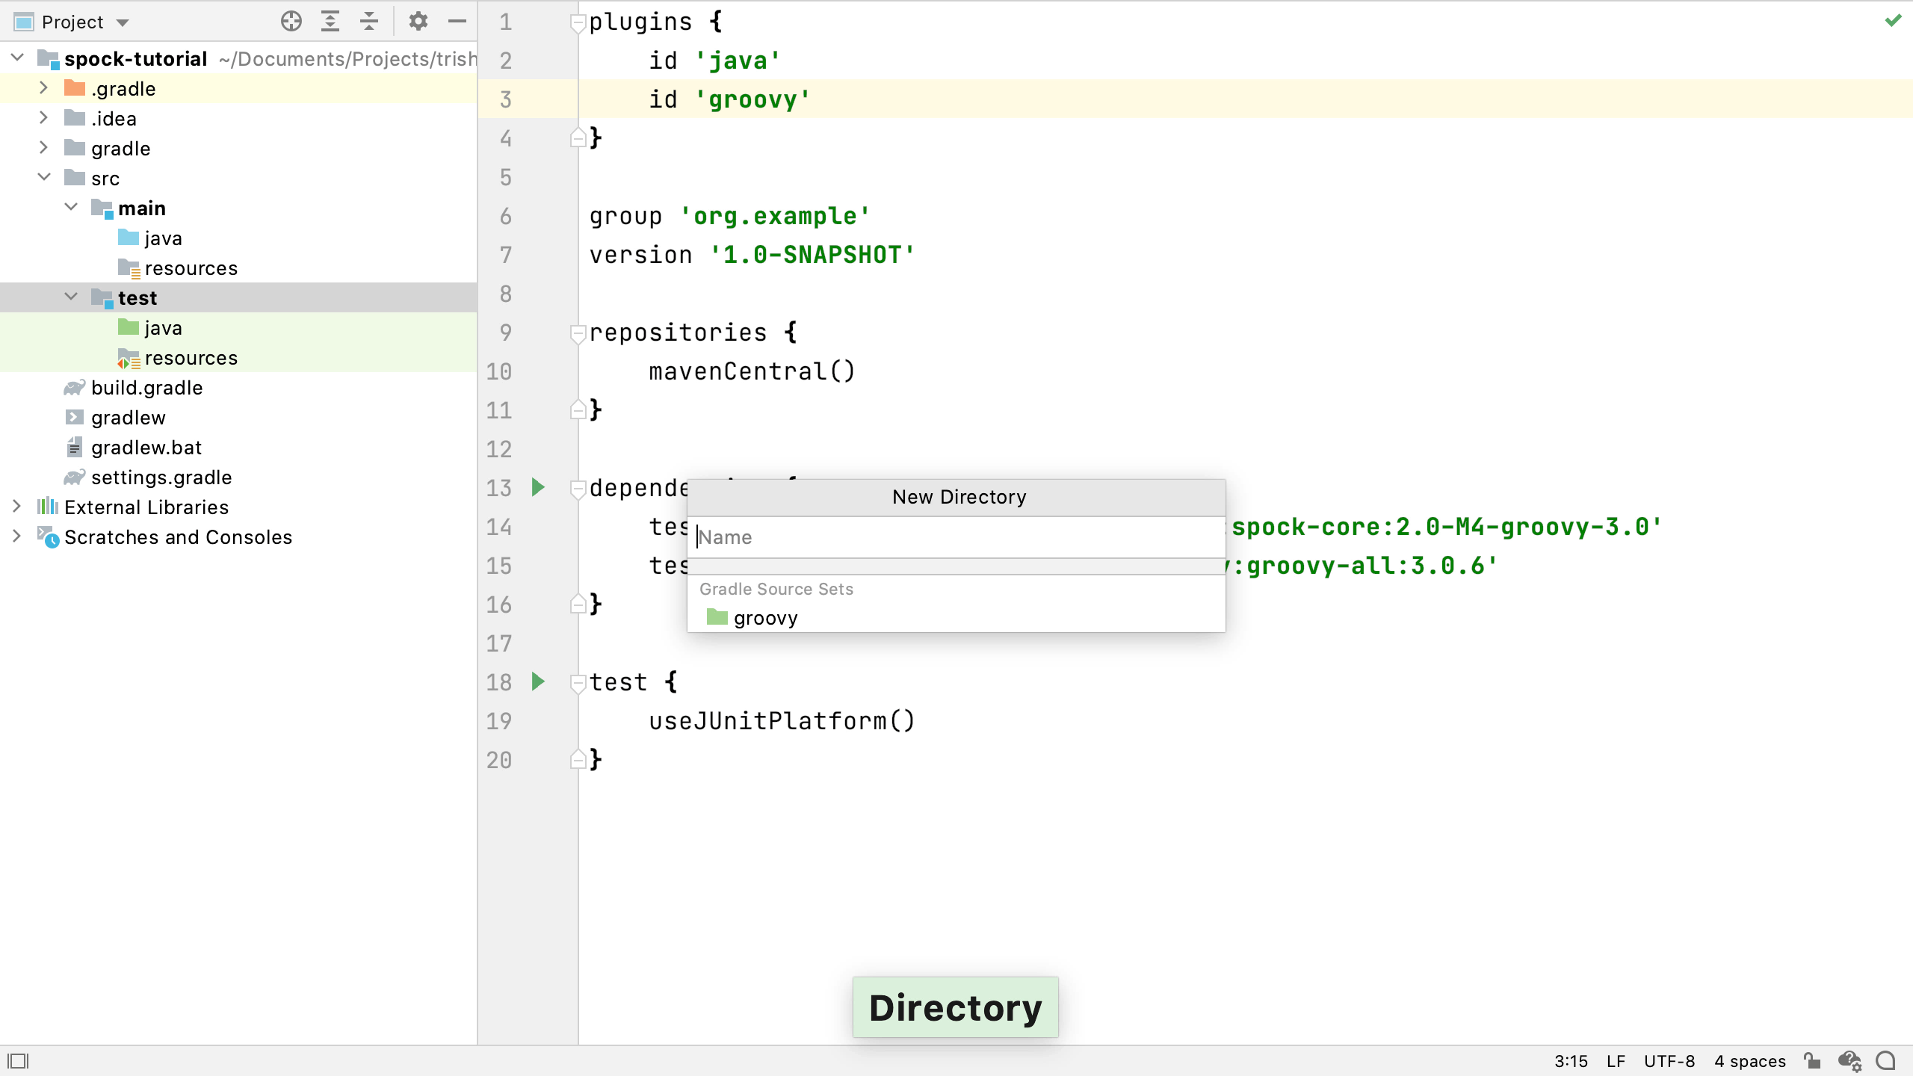Click the inspections checkmark widget
Image resolution: width=1913 pixels, height=1076 pixels.
[x=1894, y=20]
